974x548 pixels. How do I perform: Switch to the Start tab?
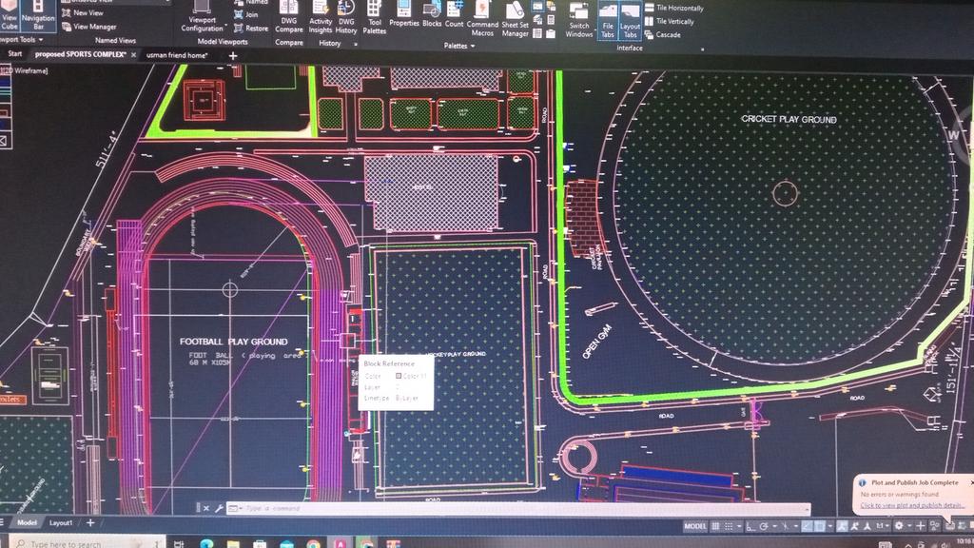(15, 54)
